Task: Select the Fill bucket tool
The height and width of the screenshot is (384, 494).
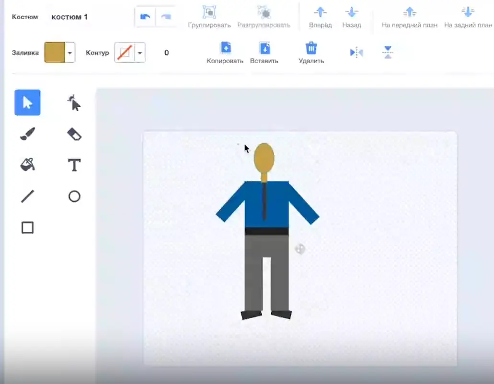Action: tap(27, 165)
